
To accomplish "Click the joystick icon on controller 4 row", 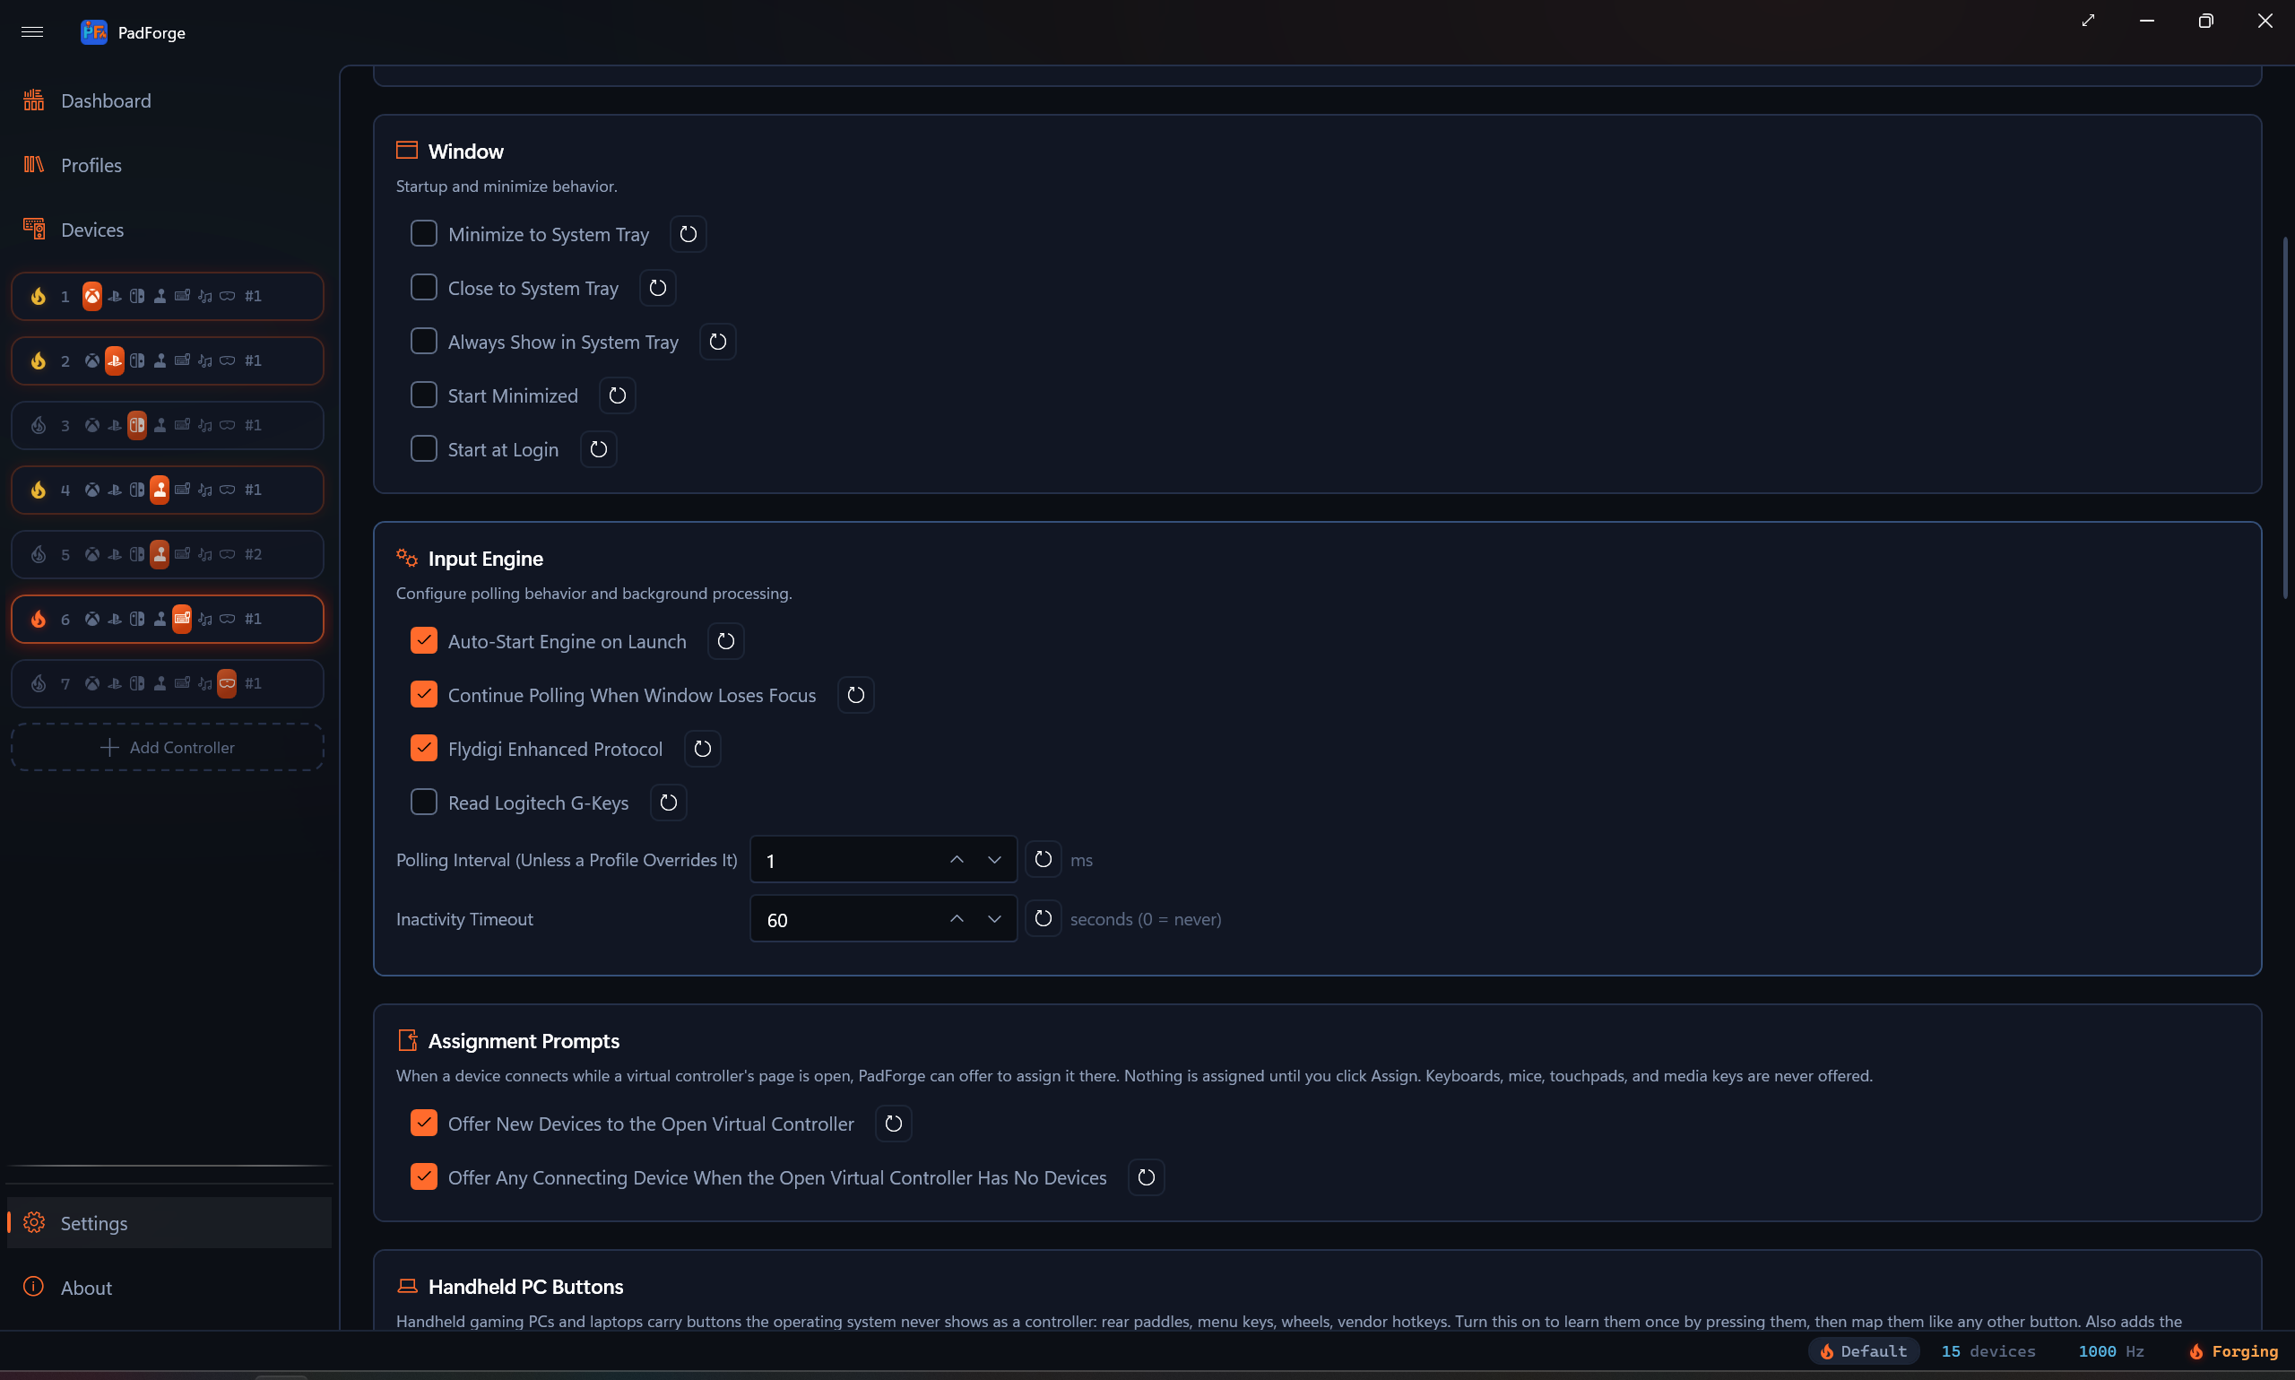I will (x=160, y=490).
